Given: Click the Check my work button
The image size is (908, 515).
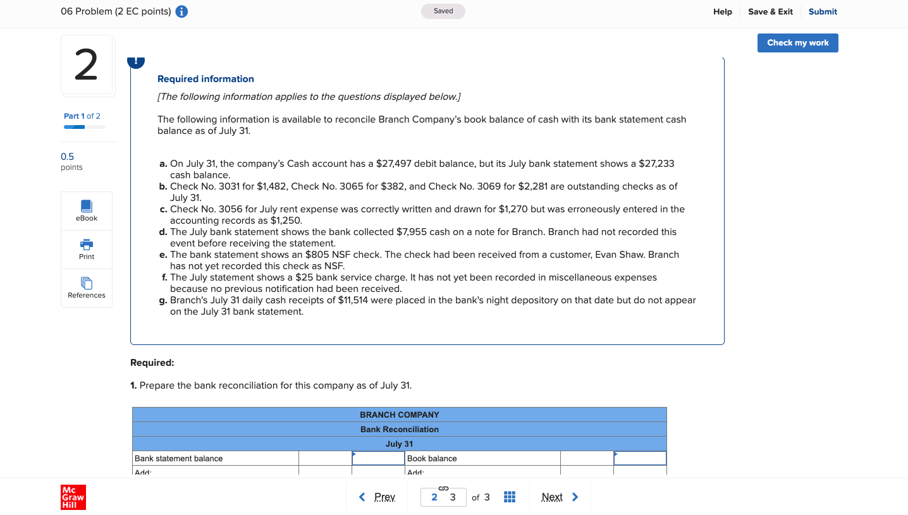Looking at the screenshot, I should pos(798,43).
